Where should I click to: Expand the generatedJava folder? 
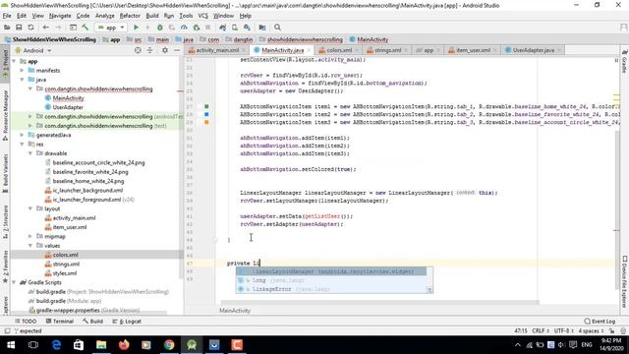coord(22,135)
